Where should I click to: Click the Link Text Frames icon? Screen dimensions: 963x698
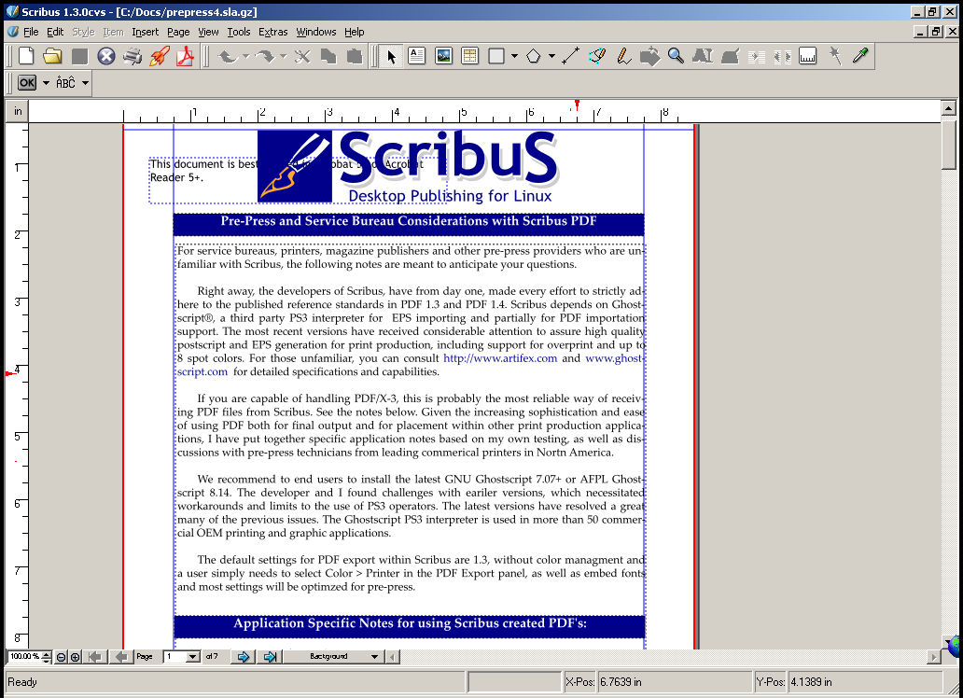click(x=756, y=57)
